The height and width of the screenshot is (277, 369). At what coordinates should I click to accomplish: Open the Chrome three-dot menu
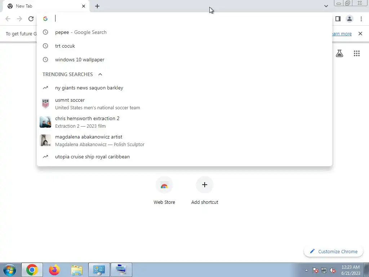point(361,19)
